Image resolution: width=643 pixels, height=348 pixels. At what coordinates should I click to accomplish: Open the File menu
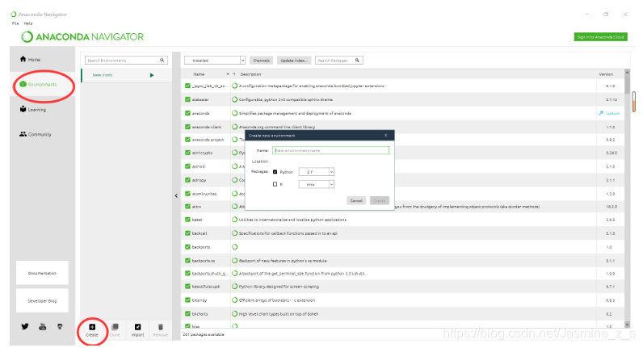[15, 23]
